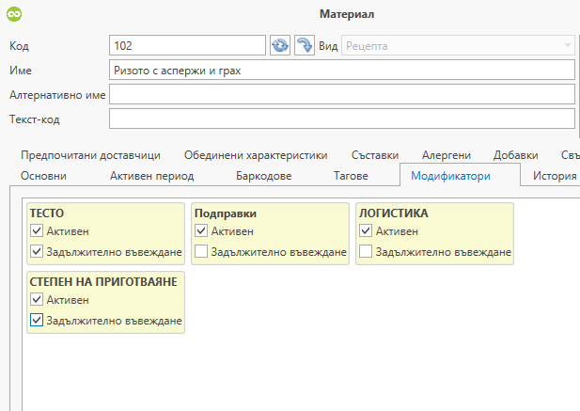Click the Код input field
Image resolution: width=580 pixels, height=411 pixels.
188,45
